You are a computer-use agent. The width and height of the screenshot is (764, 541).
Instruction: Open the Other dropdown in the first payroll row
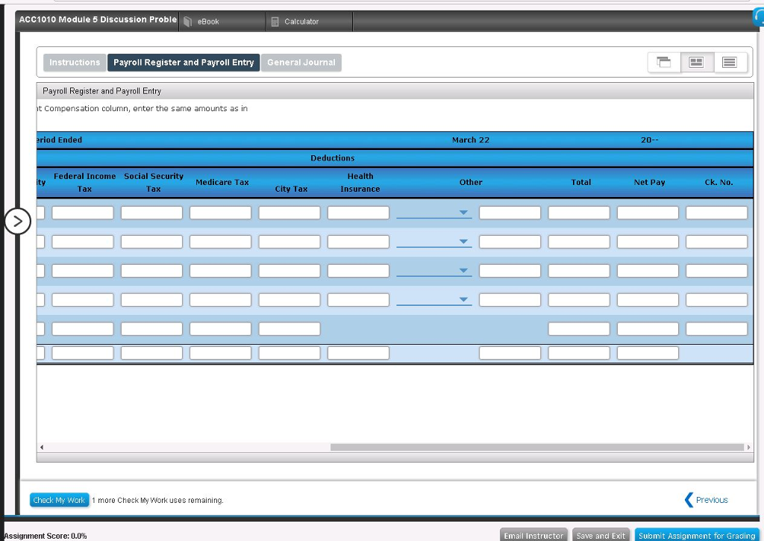(463, 212)
